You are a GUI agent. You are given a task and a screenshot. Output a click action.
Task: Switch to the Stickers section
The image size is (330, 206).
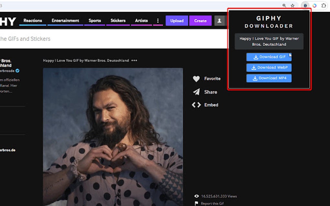pyautogui.click(x=118, y=20)
